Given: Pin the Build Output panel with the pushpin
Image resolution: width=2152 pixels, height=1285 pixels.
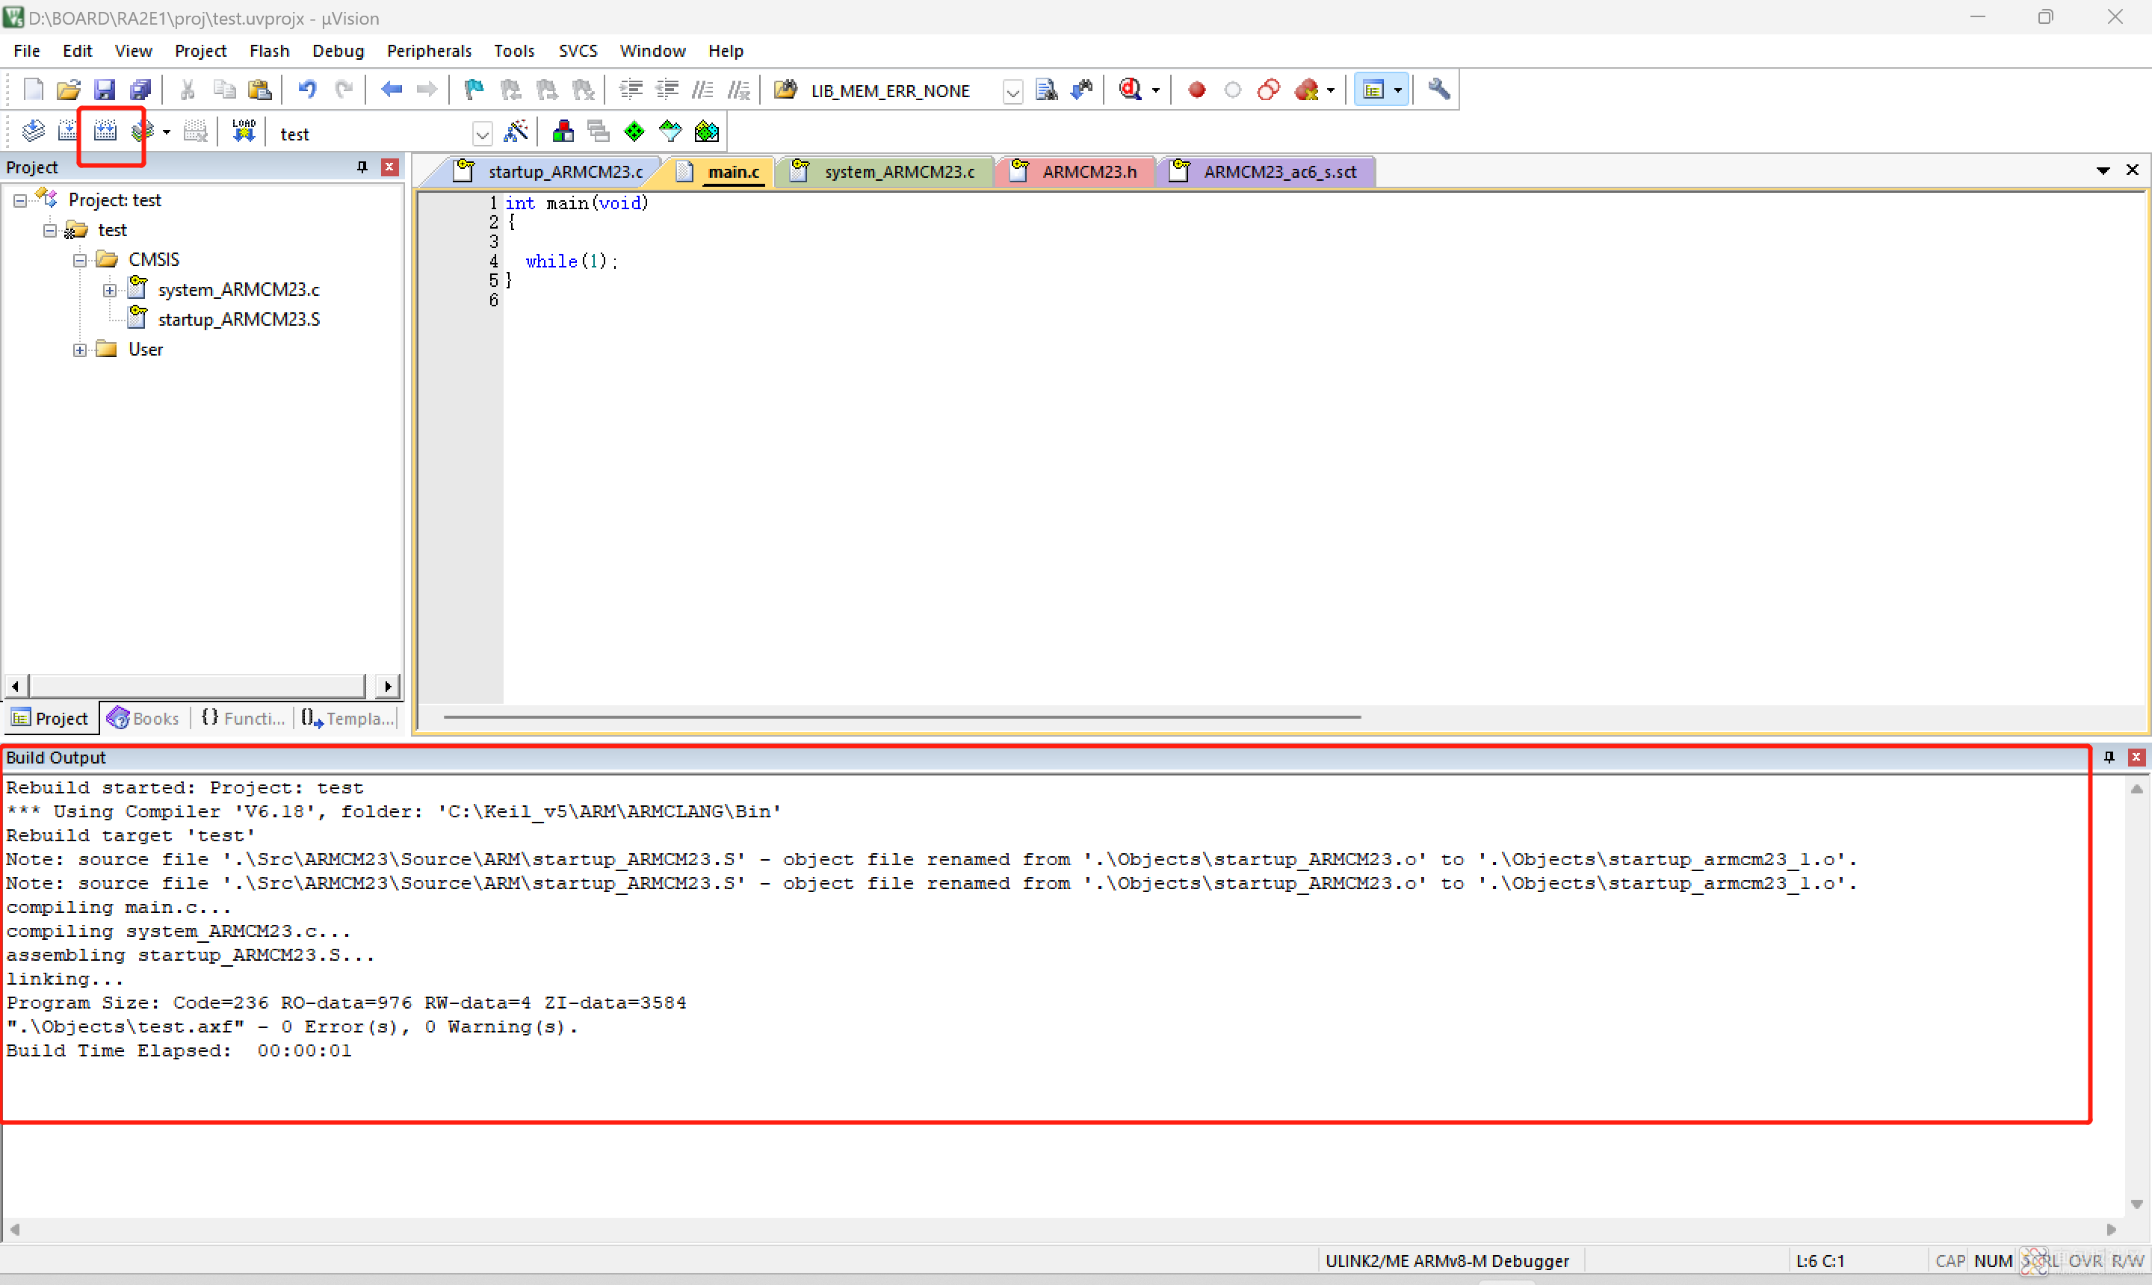Looking at the screenshot, I should coord(2109,758).
